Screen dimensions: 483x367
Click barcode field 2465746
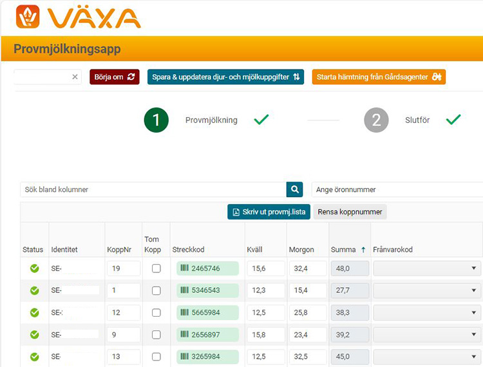coord(207,268)
